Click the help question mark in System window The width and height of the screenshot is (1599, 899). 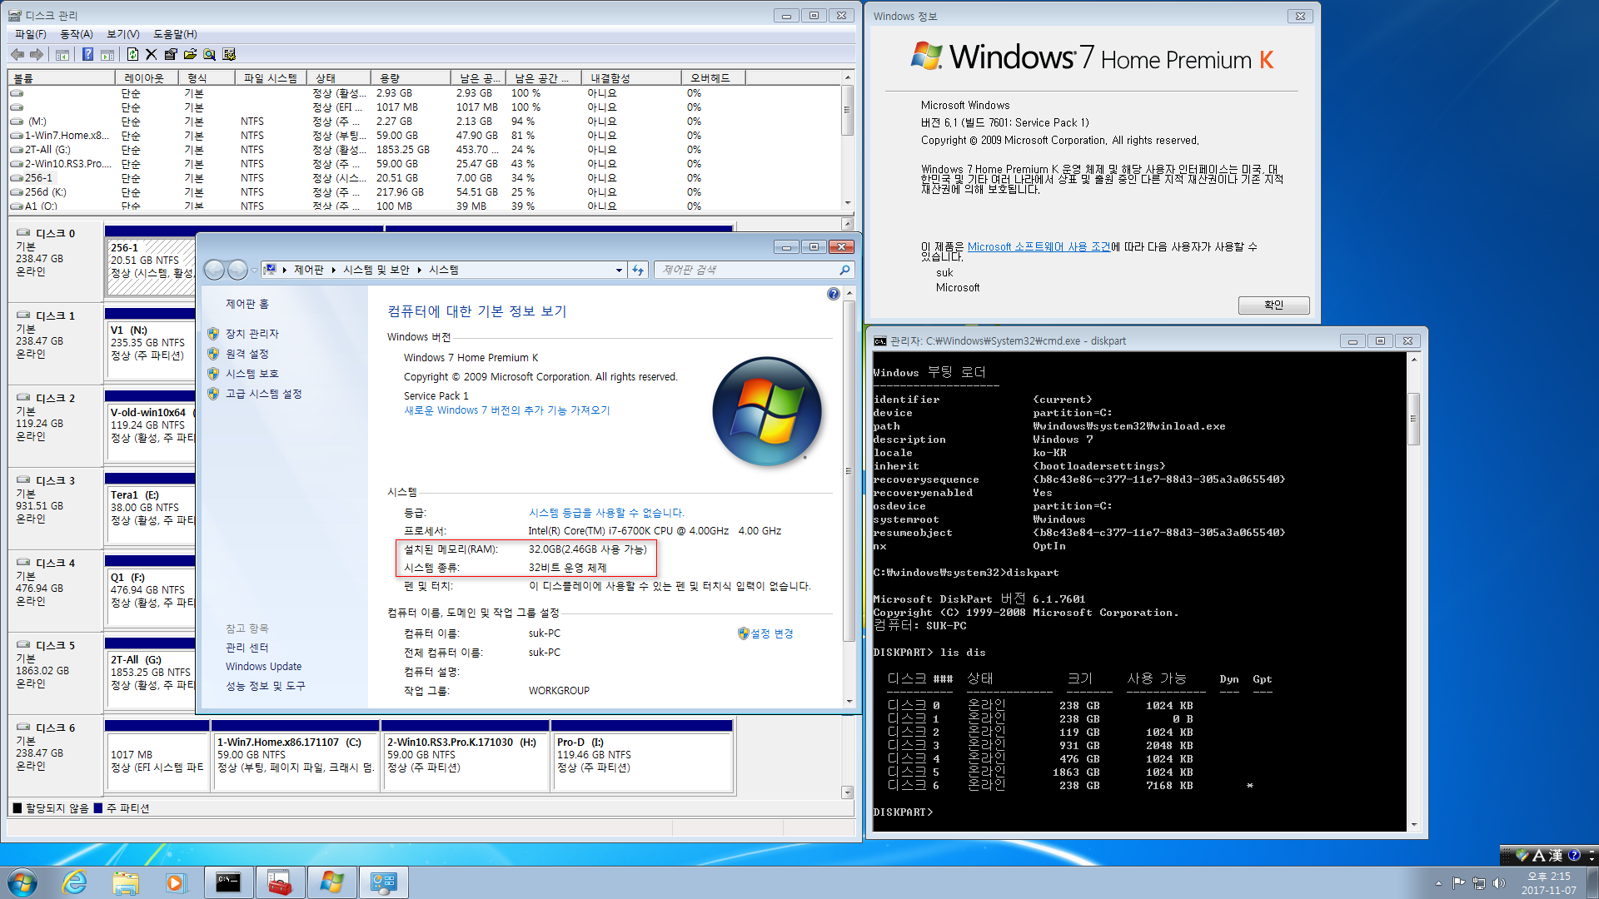pyautogui.click(x=834, y=294)
